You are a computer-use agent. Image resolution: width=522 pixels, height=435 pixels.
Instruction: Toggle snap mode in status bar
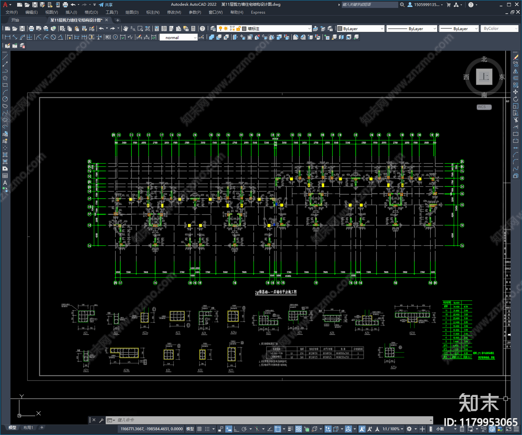pyautogui.click(x=207, y=429)
